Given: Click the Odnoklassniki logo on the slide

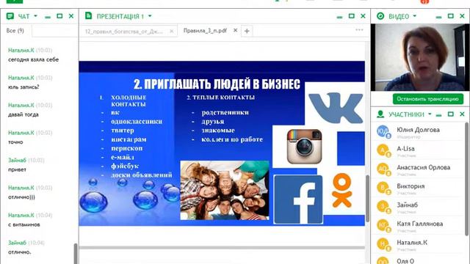Looking at the screenshot, I should tap(342, 191).
